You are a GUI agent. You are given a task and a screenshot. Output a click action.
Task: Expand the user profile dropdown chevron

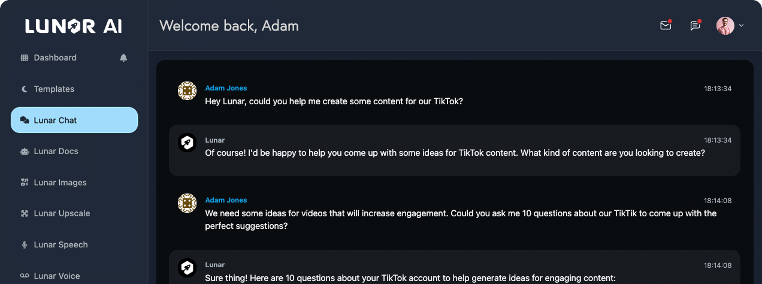point(742,26)
